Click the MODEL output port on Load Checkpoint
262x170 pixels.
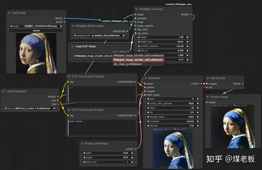click(58, 96)
